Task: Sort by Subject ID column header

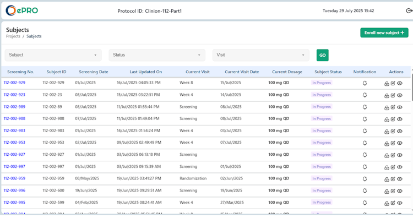Action: click(x=56, y=72)
